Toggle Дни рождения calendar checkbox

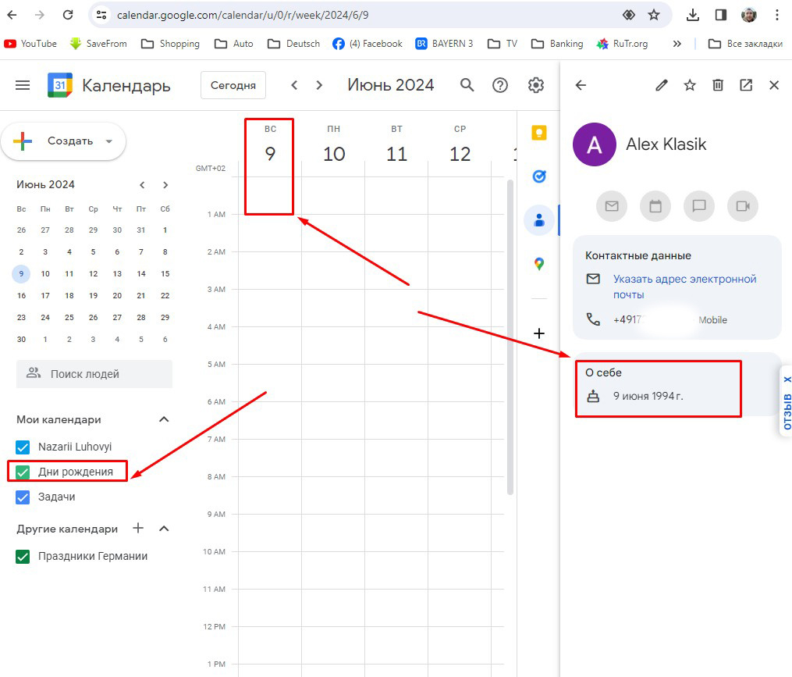(23, 472)
